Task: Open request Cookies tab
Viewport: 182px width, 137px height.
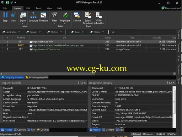Action: [43, 130]
